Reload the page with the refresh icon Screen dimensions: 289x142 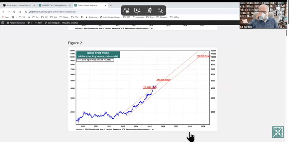pyautogui.click(x=14, y=12)
